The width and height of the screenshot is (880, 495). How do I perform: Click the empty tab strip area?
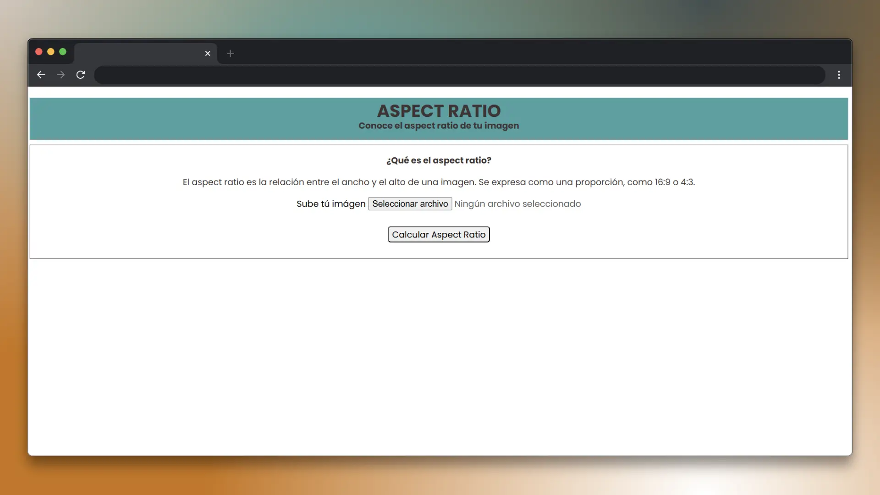(x=527, y=52)
